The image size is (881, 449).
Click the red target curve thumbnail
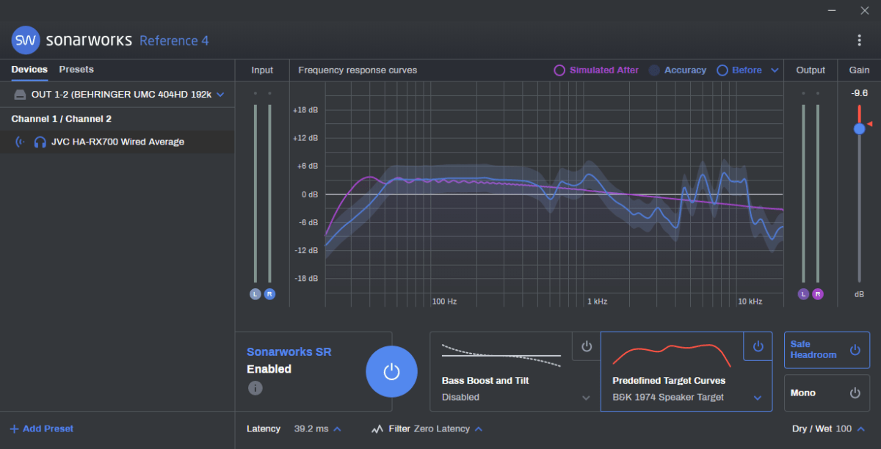point(672,355)
